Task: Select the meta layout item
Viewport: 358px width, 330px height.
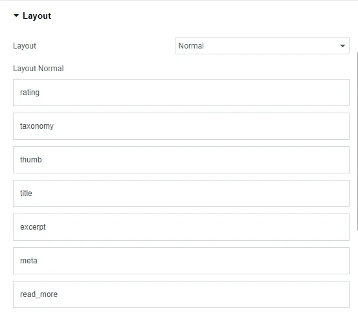Action: pyautogui.click(x=181, y=261)
